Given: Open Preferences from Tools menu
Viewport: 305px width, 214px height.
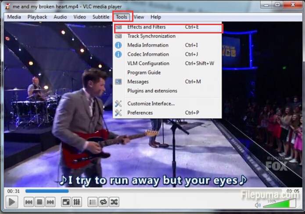Looking at the screenshot, I should point(140,112).
